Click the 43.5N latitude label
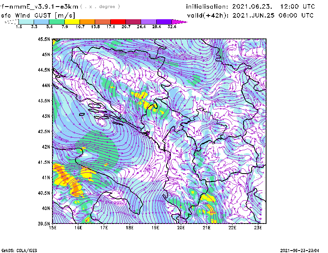 coord(44,101)
